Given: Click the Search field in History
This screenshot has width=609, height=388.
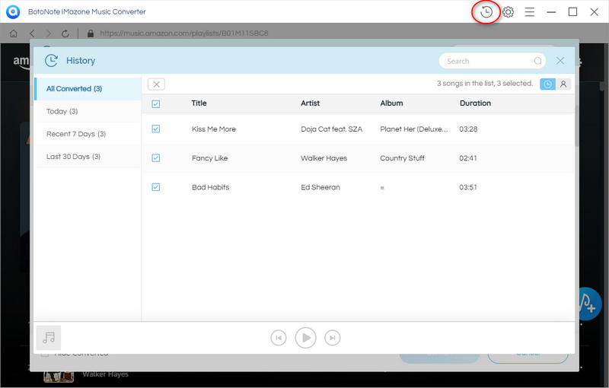Looking at the screenshot, I should [x=492, y=61].
